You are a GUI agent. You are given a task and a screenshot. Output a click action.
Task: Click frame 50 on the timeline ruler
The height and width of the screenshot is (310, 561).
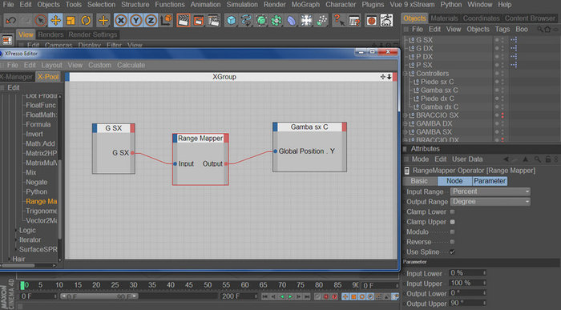click(x=208, y=285)
